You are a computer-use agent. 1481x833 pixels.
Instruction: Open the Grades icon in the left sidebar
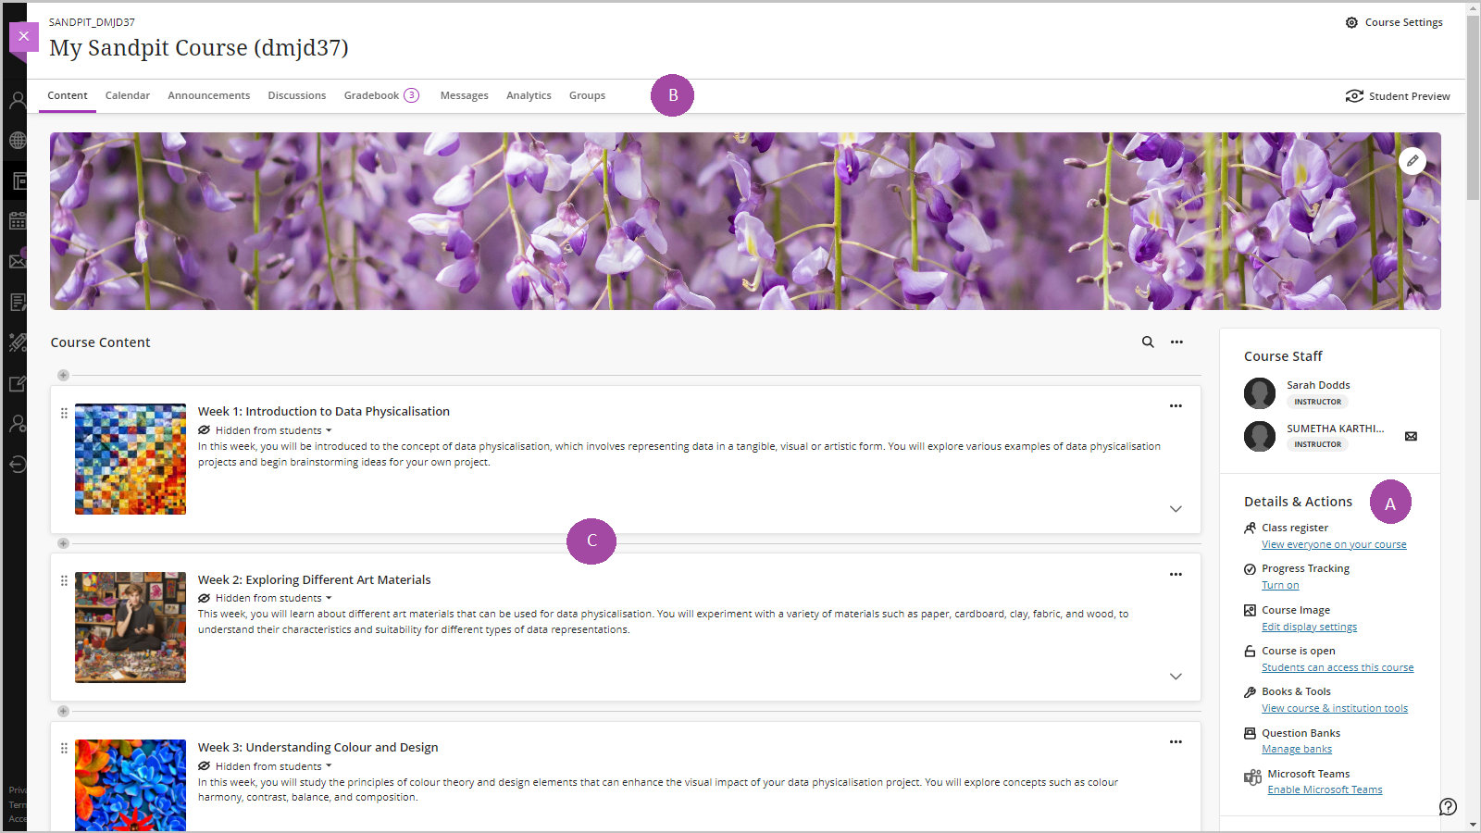click(x=17, y=301)
